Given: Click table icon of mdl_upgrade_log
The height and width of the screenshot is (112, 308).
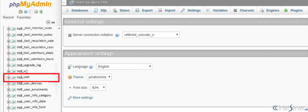Looking at the screenshot, I should [x=14, y=65].
